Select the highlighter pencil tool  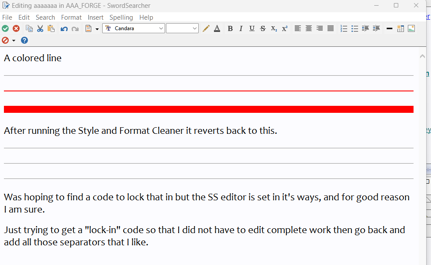[x=206, y=28]
